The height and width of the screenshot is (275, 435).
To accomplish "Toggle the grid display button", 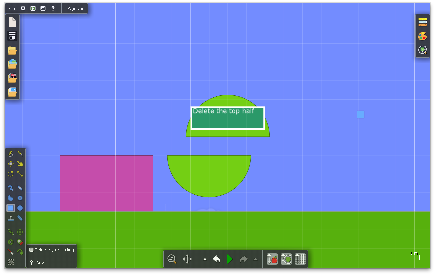I will 300,259.
